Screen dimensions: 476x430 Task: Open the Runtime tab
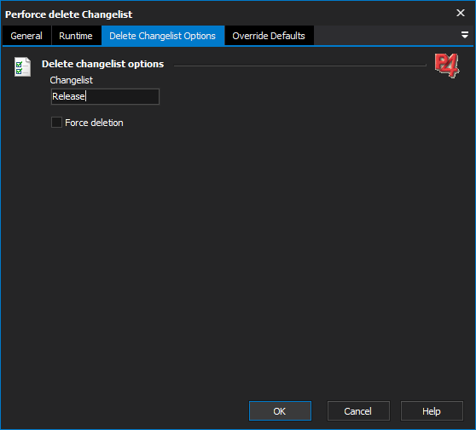(76, 36)
